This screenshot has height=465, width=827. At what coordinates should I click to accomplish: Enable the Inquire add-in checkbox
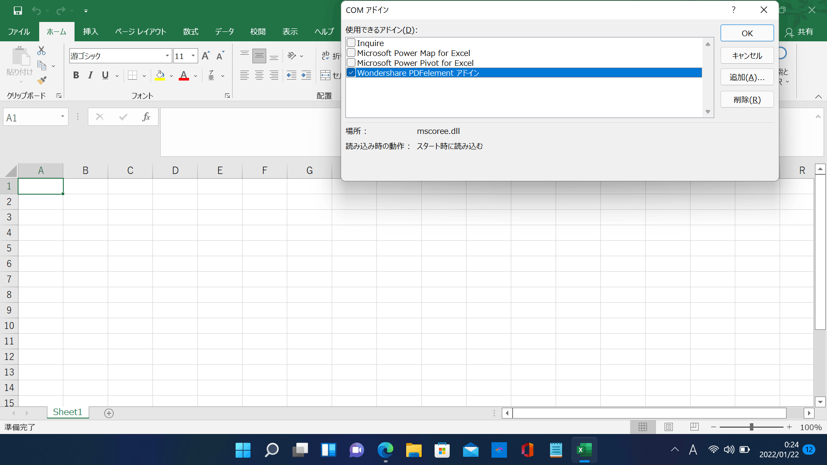351,43
